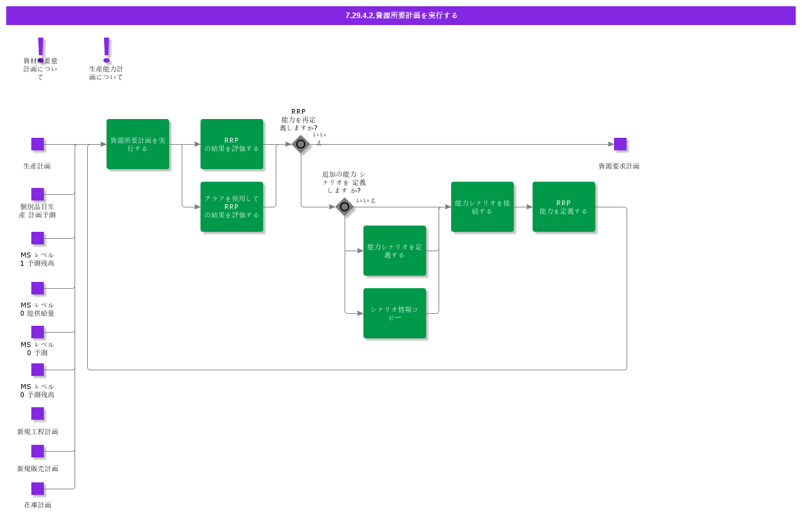Click the 在庫計画 square icon
Image resolution: width=802 pixels, height=520 pixels.
click(x=38, y=489)
